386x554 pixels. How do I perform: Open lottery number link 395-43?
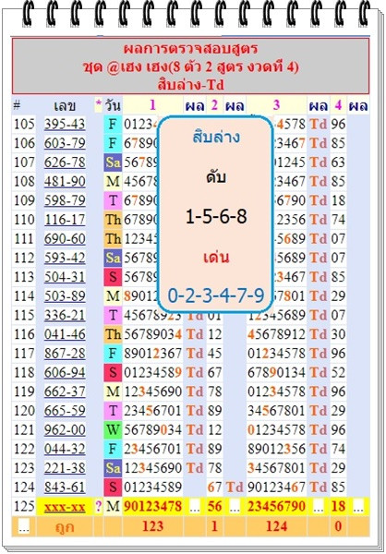[65, 125]
